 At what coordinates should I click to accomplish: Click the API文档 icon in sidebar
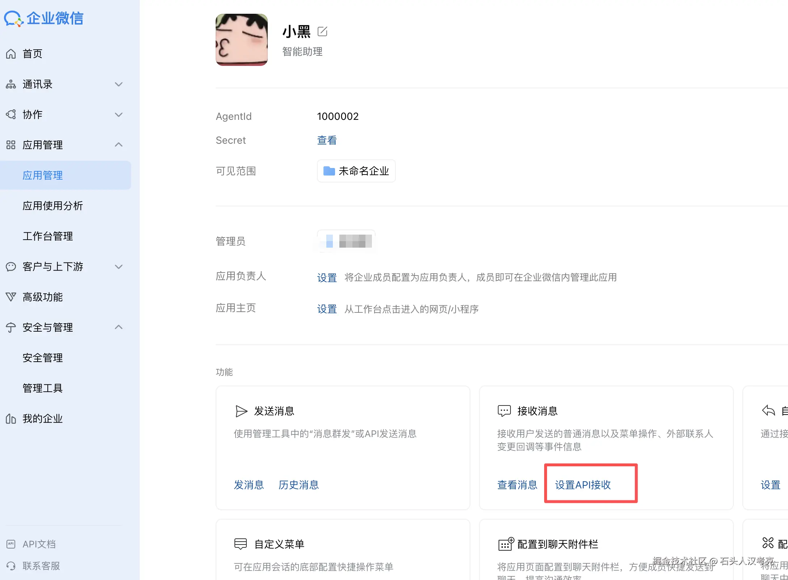point(11,544)
